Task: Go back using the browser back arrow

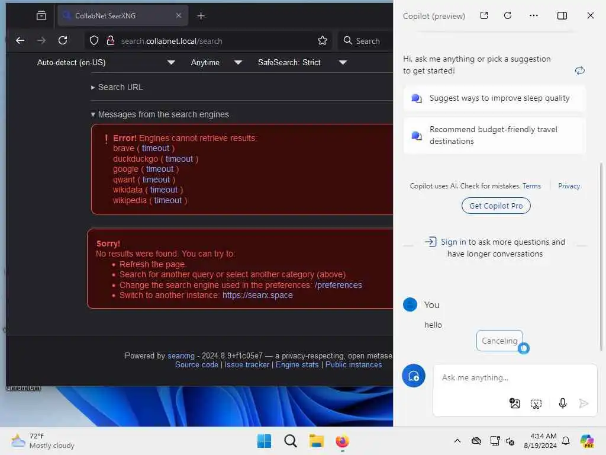Action: click(20, 41)
